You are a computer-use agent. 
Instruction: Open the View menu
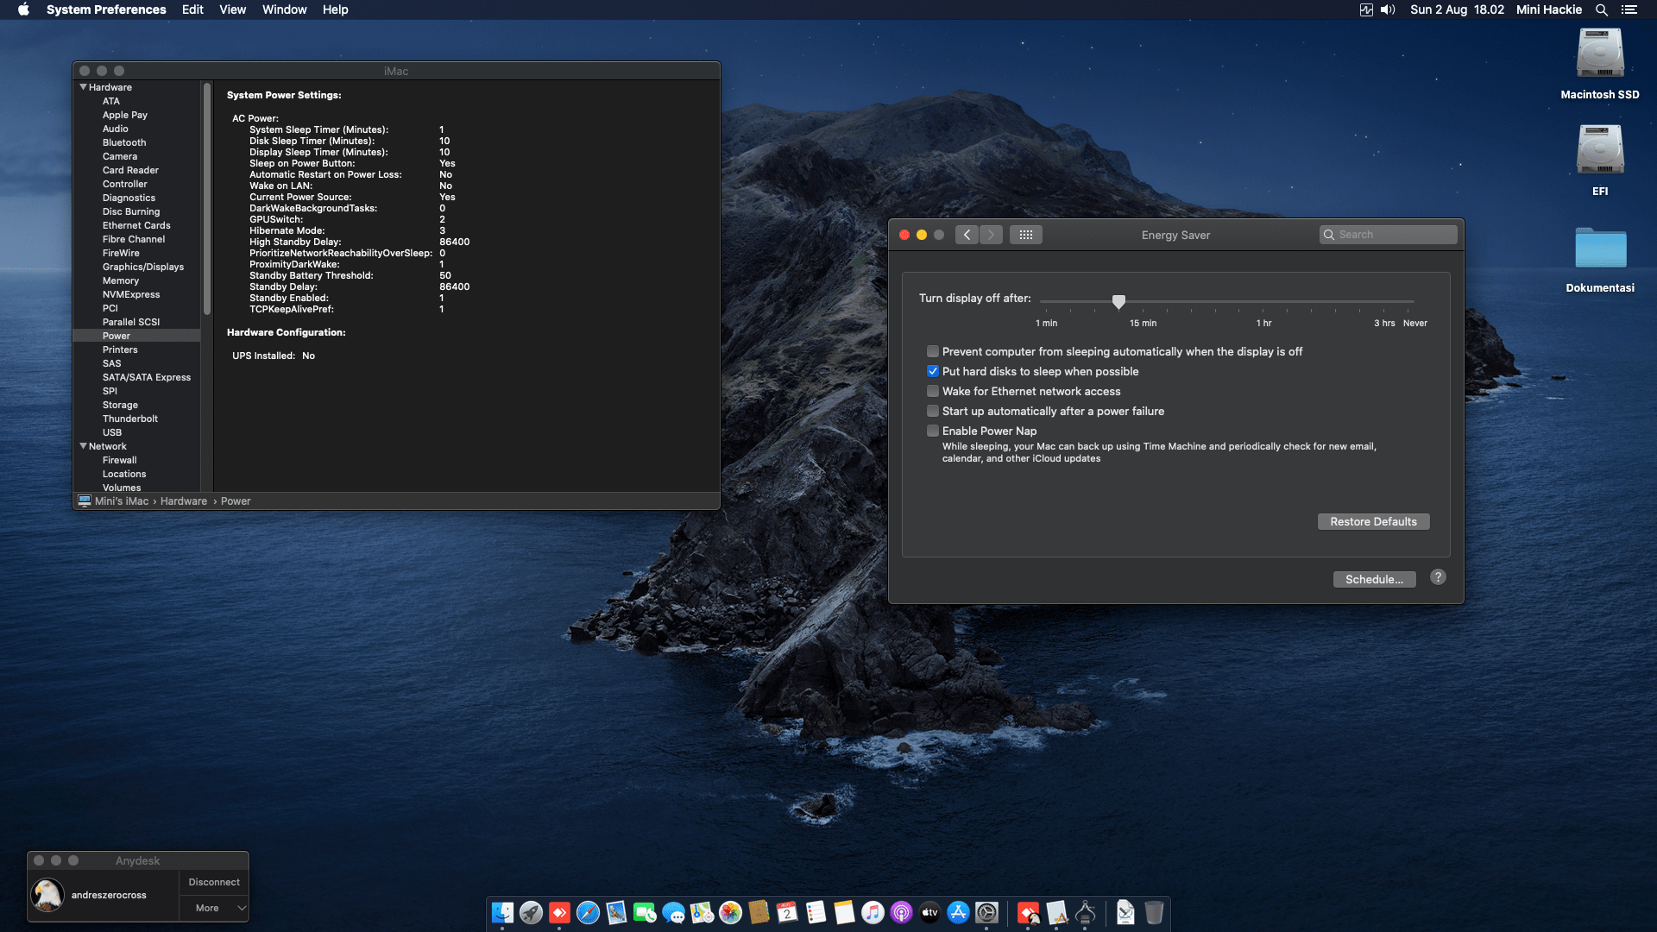(x=232, y=9)
